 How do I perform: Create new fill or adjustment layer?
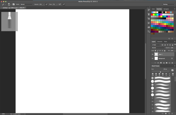coord(164,63)
